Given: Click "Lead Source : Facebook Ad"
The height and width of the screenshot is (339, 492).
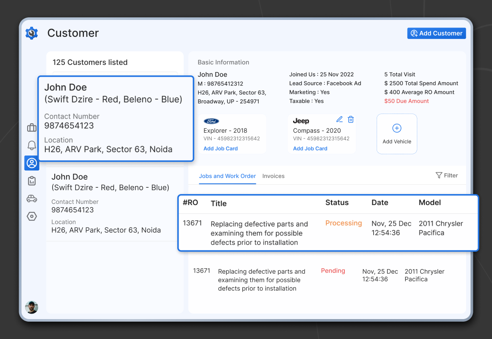Looking at the screenshot, I should [325, 83].
